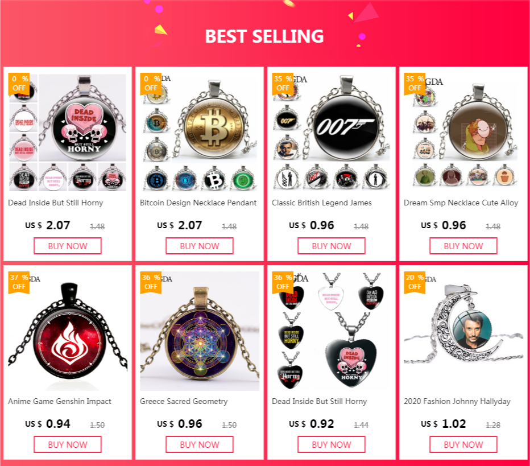530x466 pixels.
Task: Click the 35% OFF badge on 007 necklace
Action: click(x=283, y=83)
